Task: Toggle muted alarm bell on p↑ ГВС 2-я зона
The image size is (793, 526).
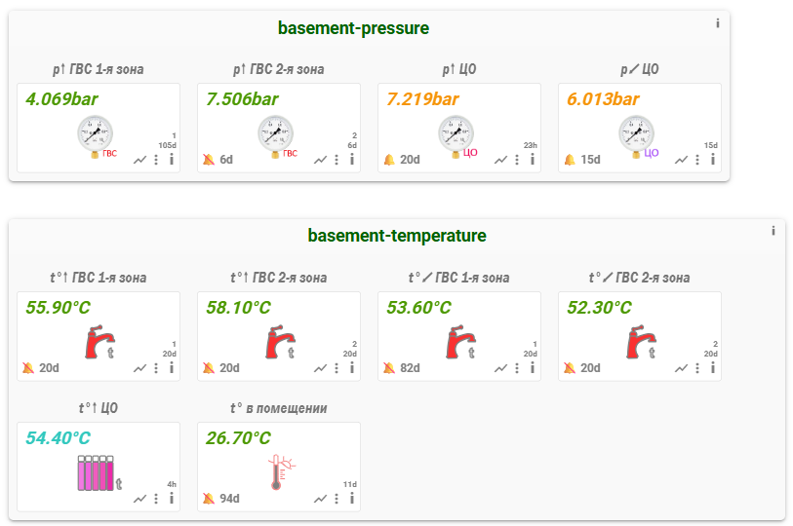Action: (x=208, y=160)
